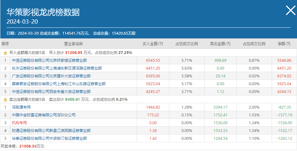Select the 5.58% buy ratio cell
297x151 pixels.
point(187,76)
